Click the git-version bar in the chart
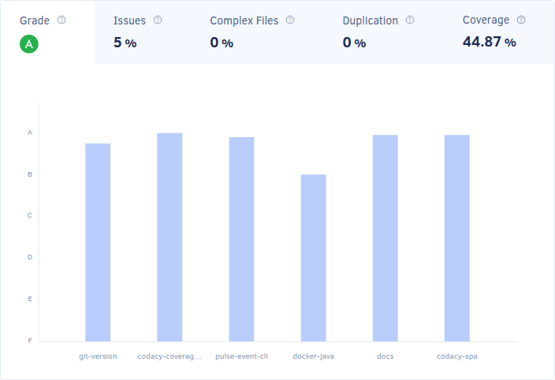Screen dimensions: 555x380 [98, 242]
